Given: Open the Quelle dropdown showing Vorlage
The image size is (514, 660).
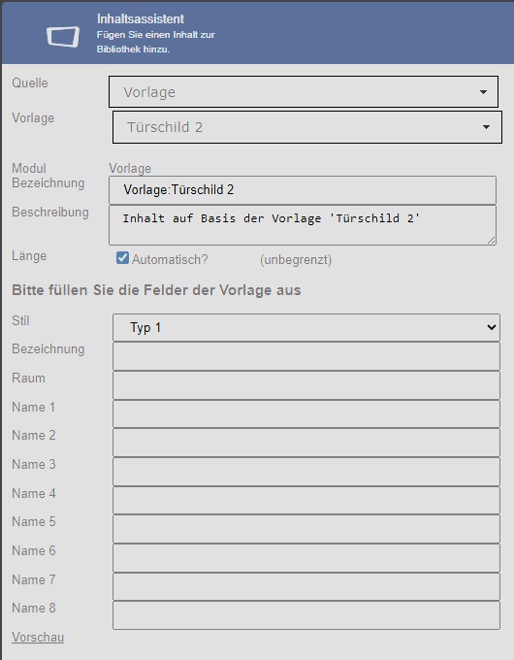Looking at the screenshot, I should (x=304, y=92).
